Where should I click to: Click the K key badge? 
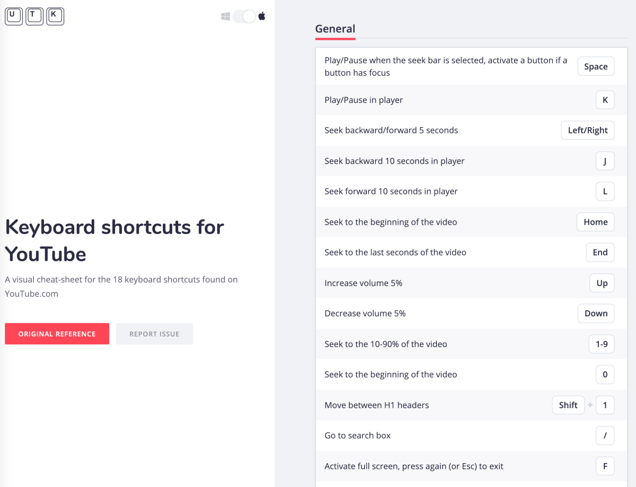[605, 100]
